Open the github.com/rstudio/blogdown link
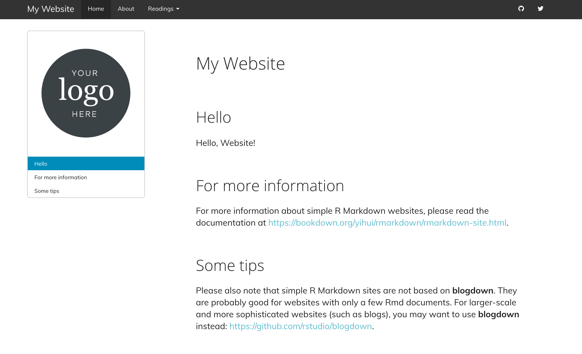The width and height of the screenshot is (582, 354). (301, 326)
